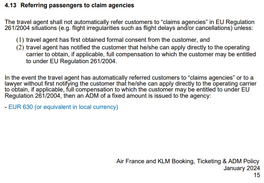The width and height of the screenshot is (264, 183).
Task: Click 'ADM Policy' in the footer
Action: 244,161
